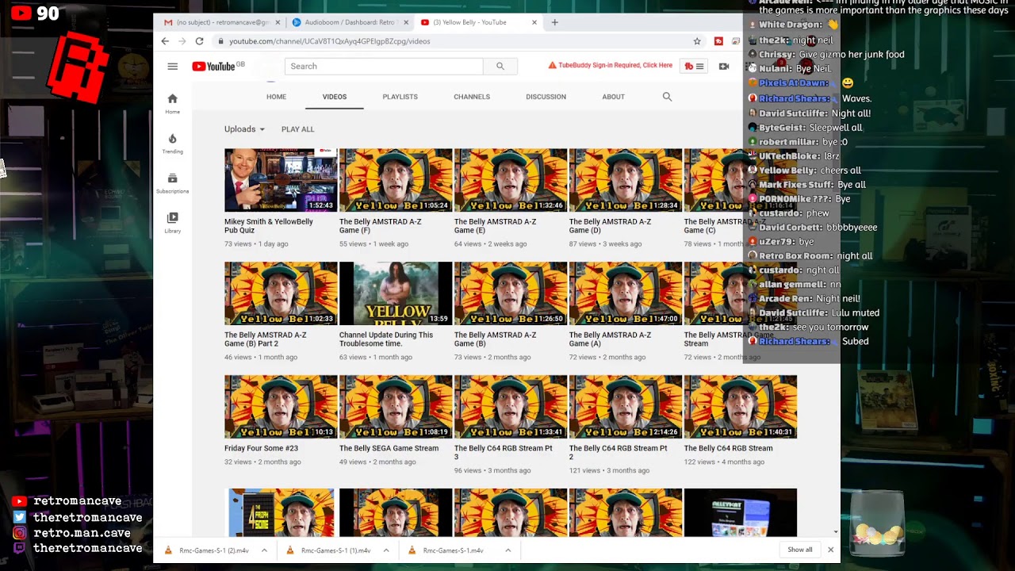Select the CHANNELS tab

click(x=472, y=97)
